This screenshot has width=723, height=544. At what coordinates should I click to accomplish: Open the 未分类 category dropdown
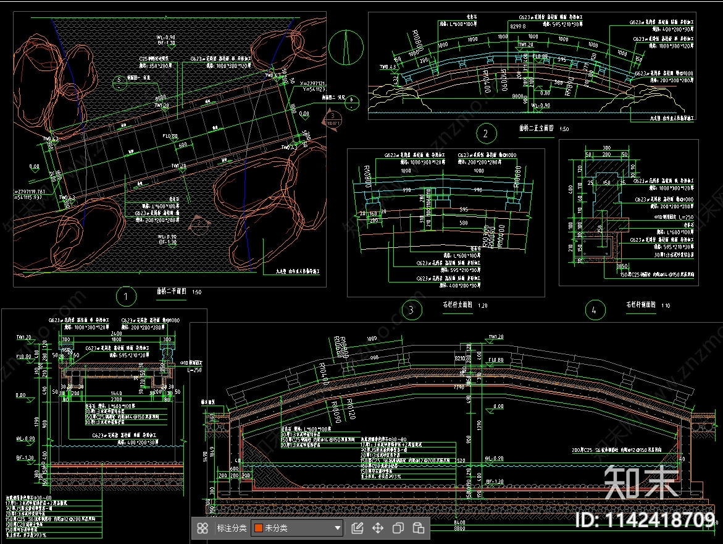[x=297, y=528]
